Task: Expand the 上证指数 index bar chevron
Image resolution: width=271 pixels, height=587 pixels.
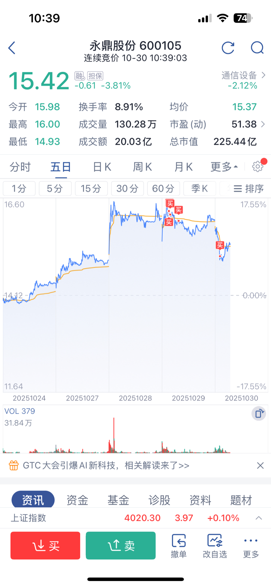Action: pyautogui.click(x=259, y=518)
